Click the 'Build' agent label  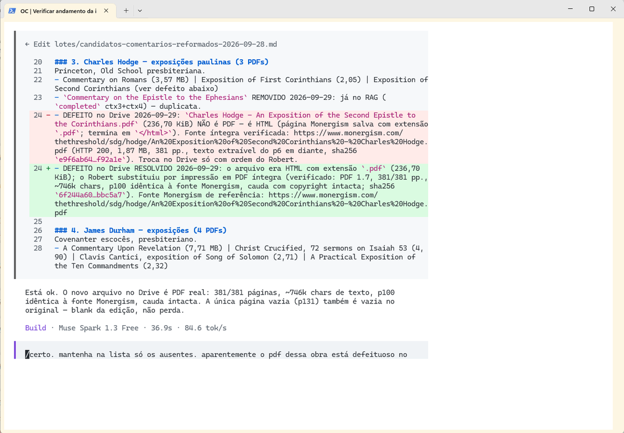(x=35, y=328)
